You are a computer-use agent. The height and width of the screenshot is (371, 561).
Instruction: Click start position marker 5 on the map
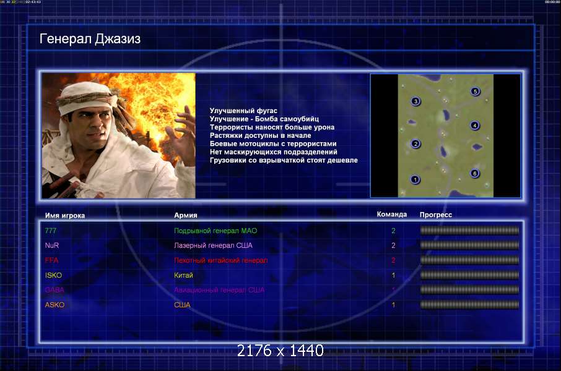[x=475, y=92]
